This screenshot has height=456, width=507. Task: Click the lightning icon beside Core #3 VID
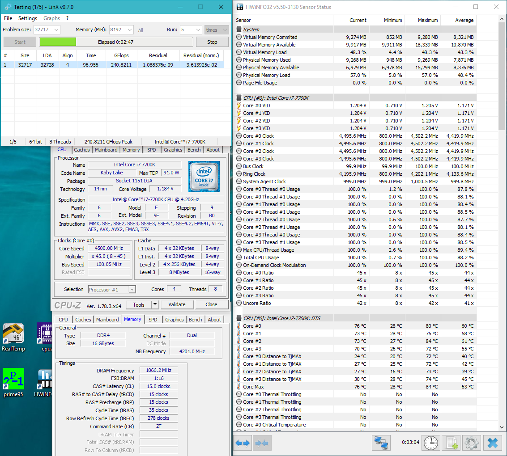tap(239, 128)
